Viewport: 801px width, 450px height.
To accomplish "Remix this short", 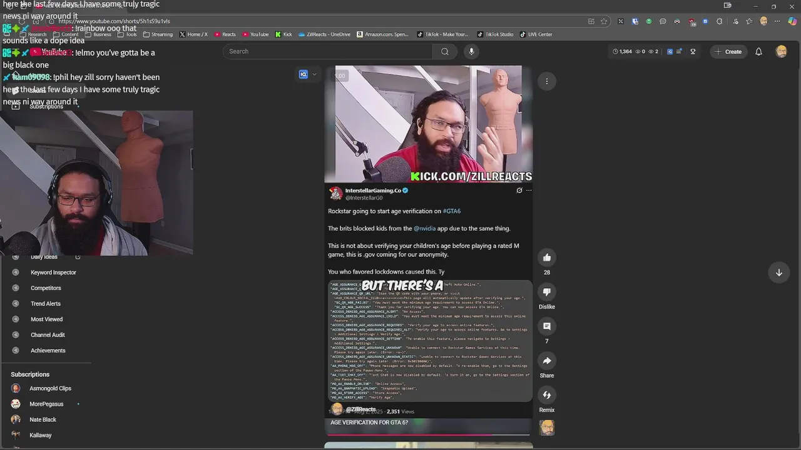I will coord(547,395).
